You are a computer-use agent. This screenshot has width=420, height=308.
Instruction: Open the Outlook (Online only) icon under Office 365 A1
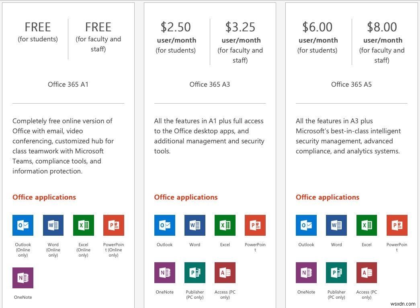23,225
